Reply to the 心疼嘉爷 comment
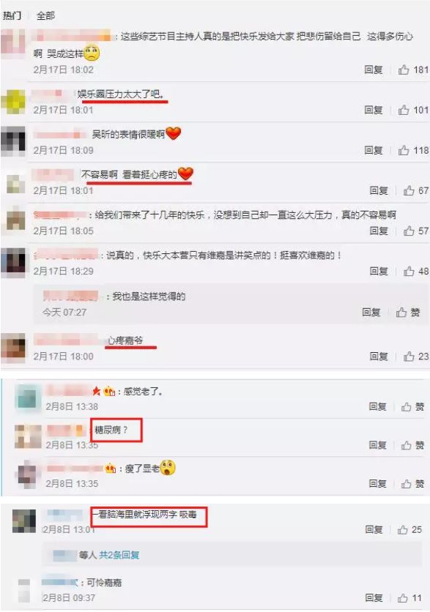Image resolution: width=430 pixels, height=612 pixels. pos(379,357)
